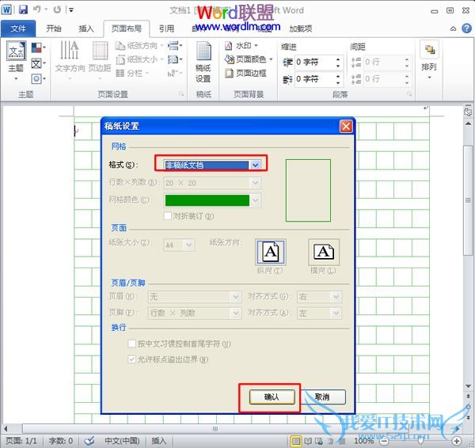The width and height of the screenshot is (475, 448).
Task: Select the 横向 landscape orientation icon
Action: click(x=323, y=252)
